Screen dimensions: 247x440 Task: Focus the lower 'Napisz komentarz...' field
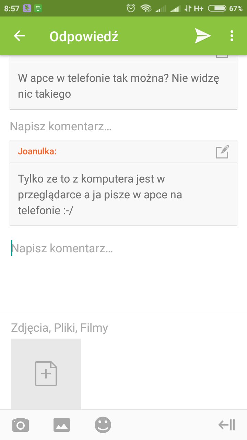(x=103, y=248)
